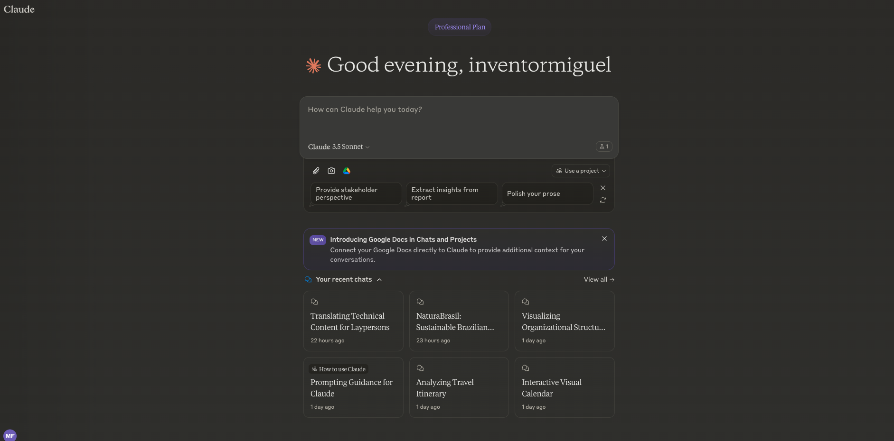Click the 23 hours ago timestamp
The width and height of the screenshot is (894, 441).
433,340
